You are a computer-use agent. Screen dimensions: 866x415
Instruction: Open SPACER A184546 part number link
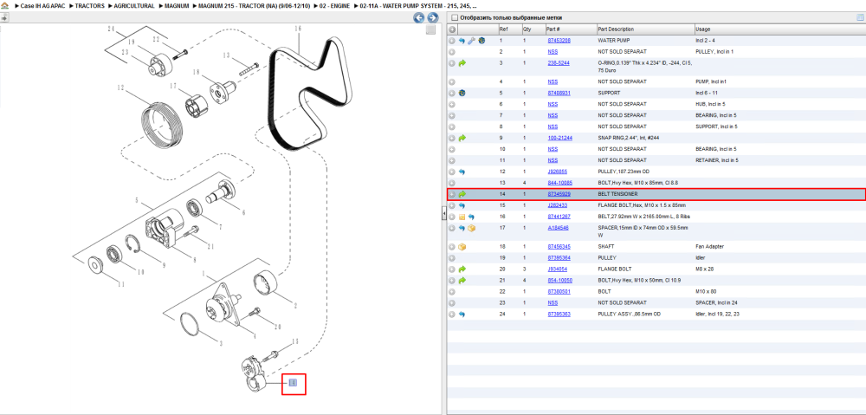[x=558, y=228]
